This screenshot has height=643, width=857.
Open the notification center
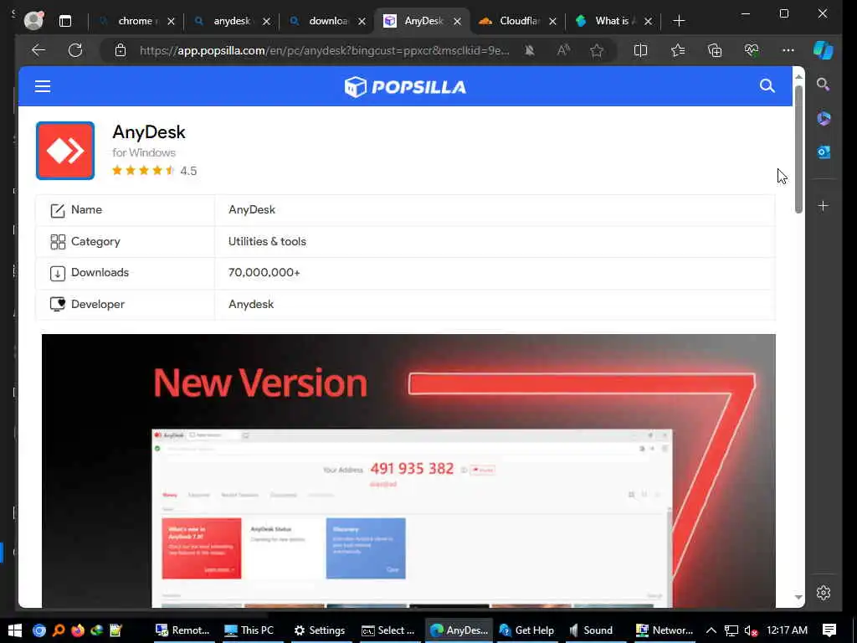(829, 630)
